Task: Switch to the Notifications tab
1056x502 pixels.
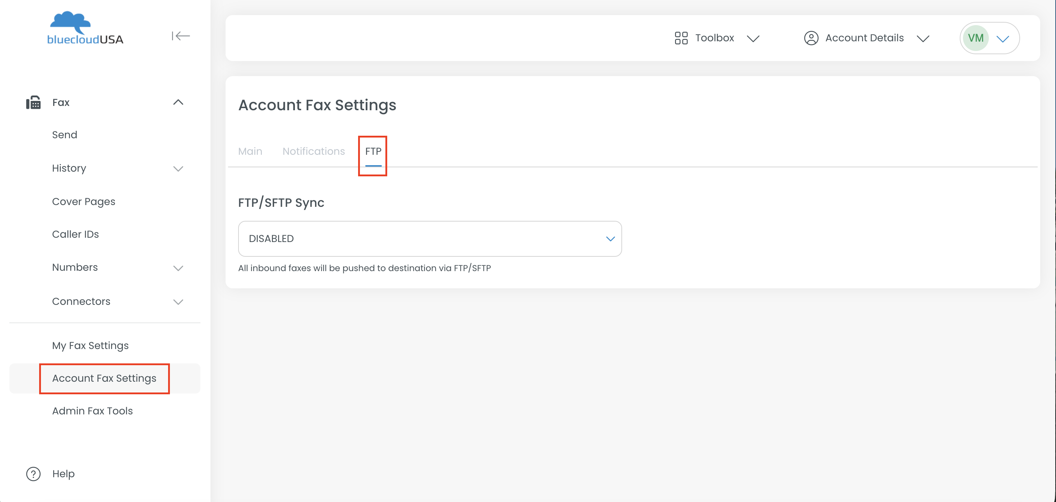Action: (x=314, y=151)
